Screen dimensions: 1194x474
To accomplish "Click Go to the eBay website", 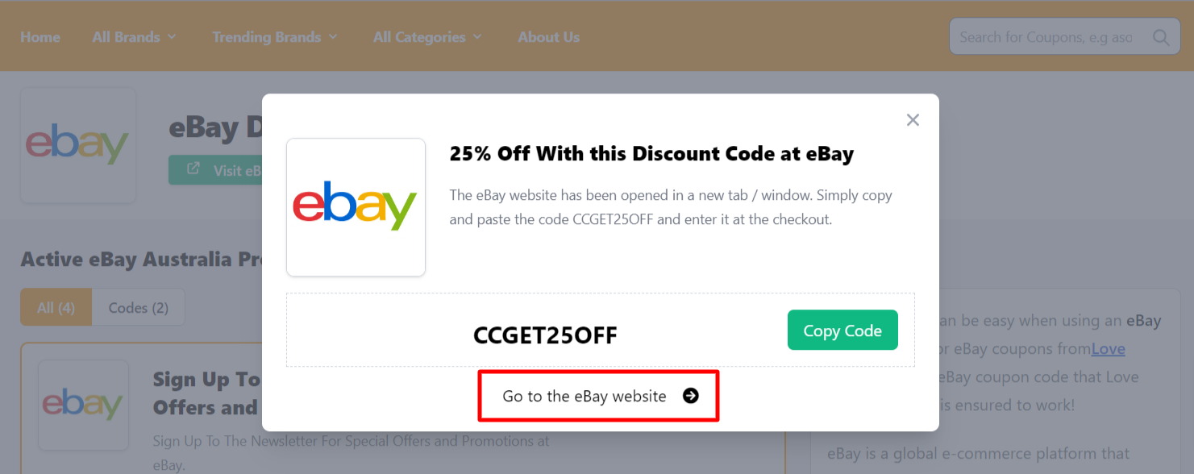I will [x=597, y=396].
